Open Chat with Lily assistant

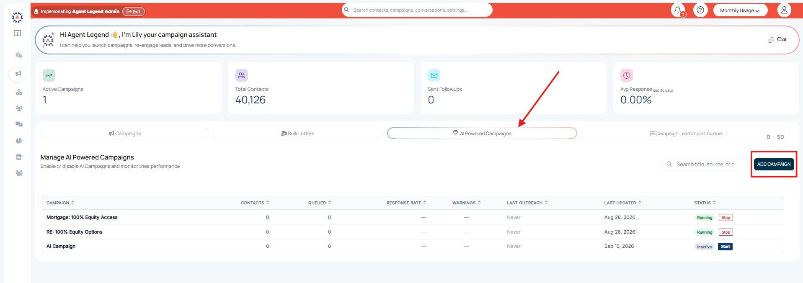click(x=777, y=39)
